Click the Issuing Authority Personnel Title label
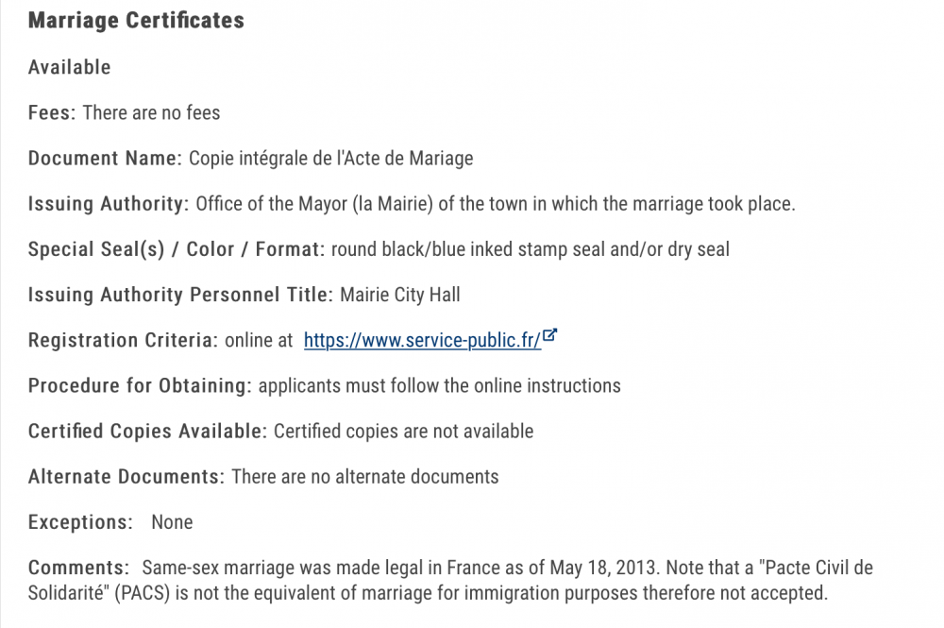 (180, 295)
